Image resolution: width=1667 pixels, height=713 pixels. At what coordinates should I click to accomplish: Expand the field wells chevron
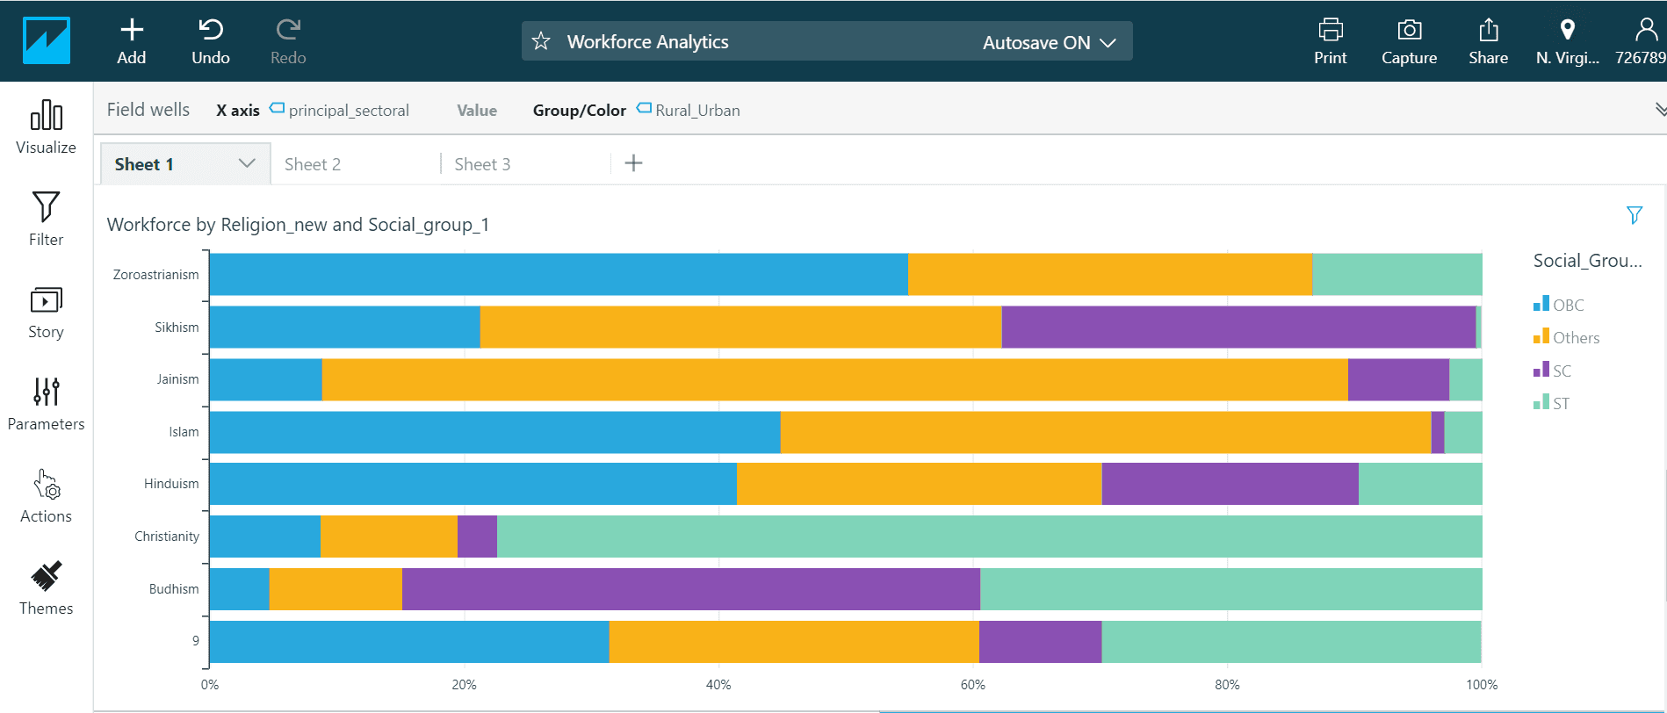click(1660, 110)
